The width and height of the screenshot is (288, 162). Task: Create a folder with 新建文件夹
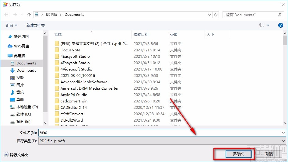click(x=35, y=25)
